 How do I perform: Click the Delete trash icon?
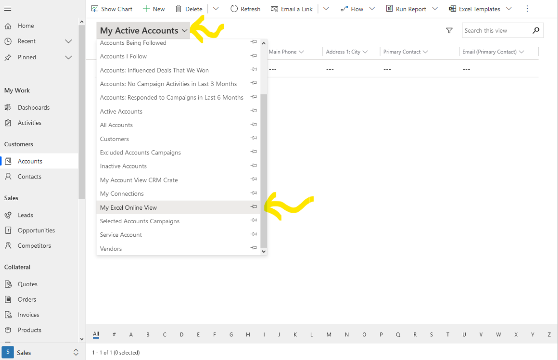(x=179, y=9)
